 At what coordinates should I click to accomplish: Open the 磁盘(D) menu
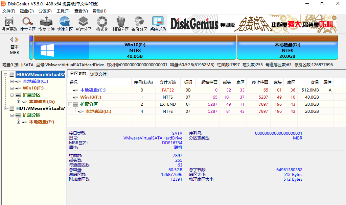coord(27,11)
